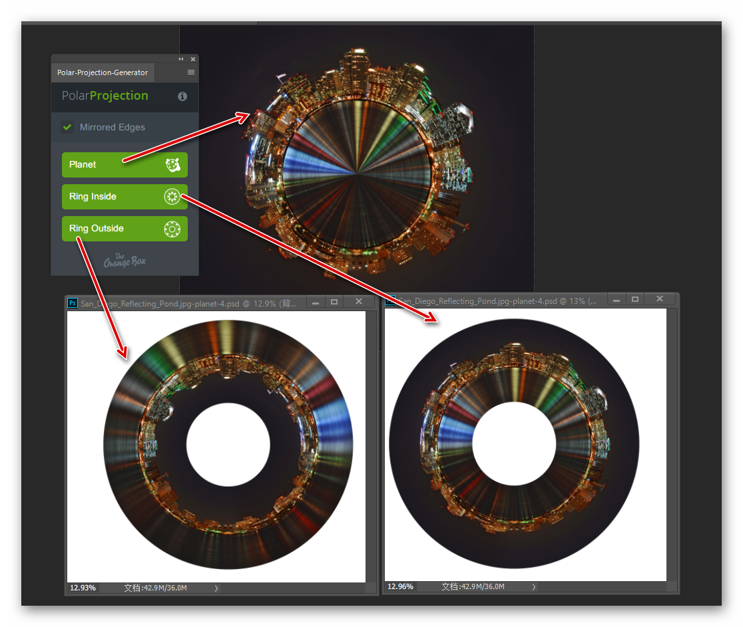
Task: Toggle the Mirrored Edges checkbox
Action: (67, 127)
